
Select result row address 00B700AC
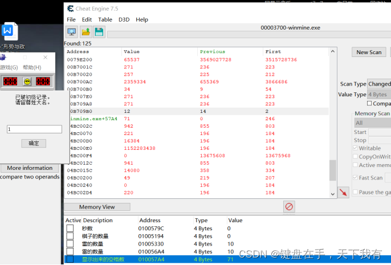[197, 81]
